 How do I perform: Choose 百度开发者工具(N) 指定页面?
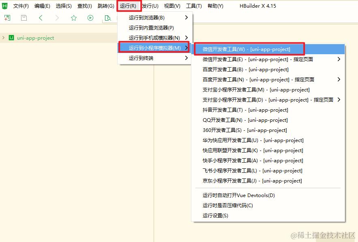(268, 80)
